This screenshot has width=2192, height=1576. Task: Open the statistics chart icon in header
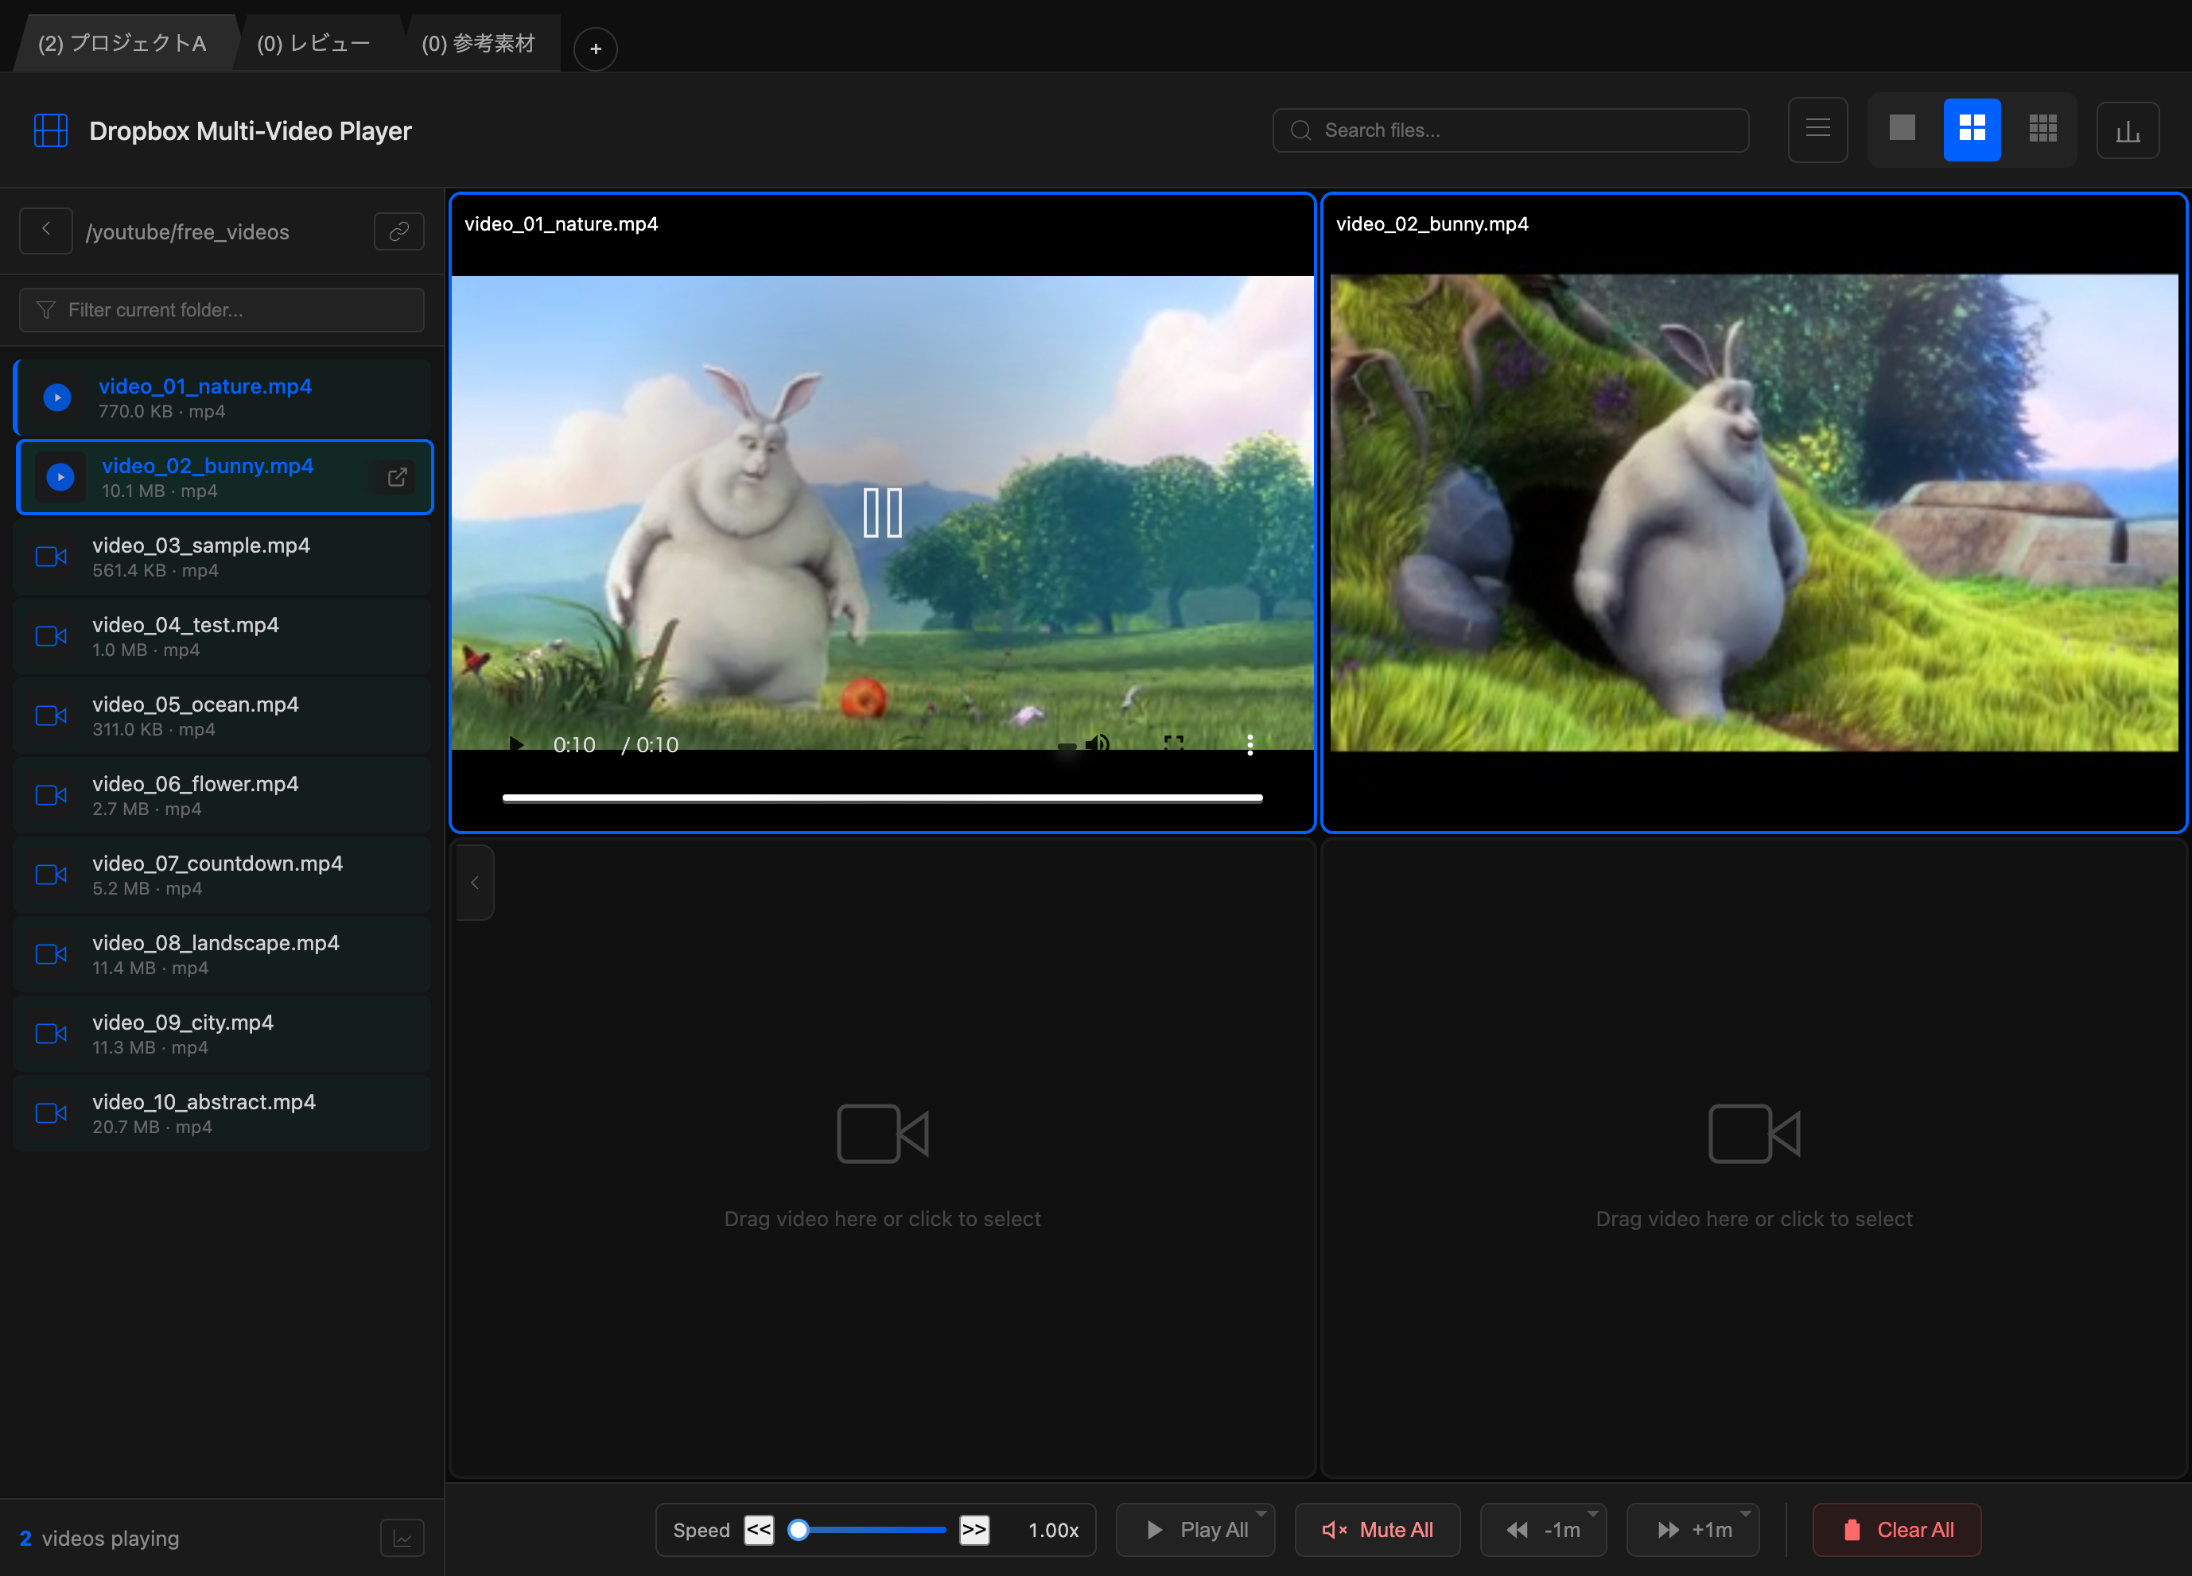[2128, 130]
